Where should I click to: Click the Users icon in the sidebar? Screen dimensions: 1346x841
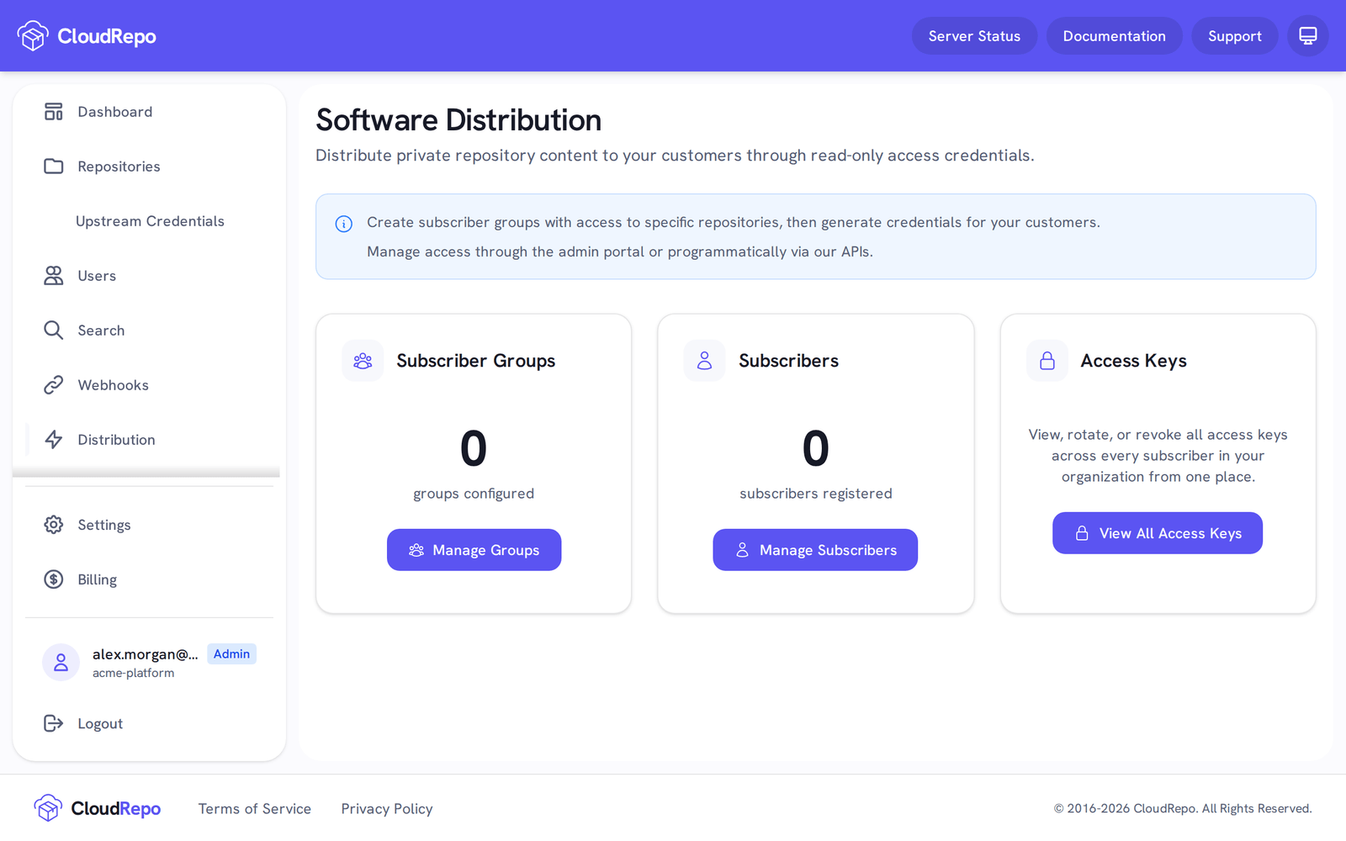54,276
